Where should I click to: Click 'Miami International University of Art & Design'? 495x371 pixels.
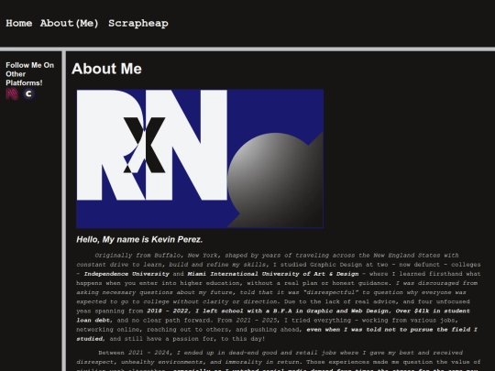click(x=273, y=274)
